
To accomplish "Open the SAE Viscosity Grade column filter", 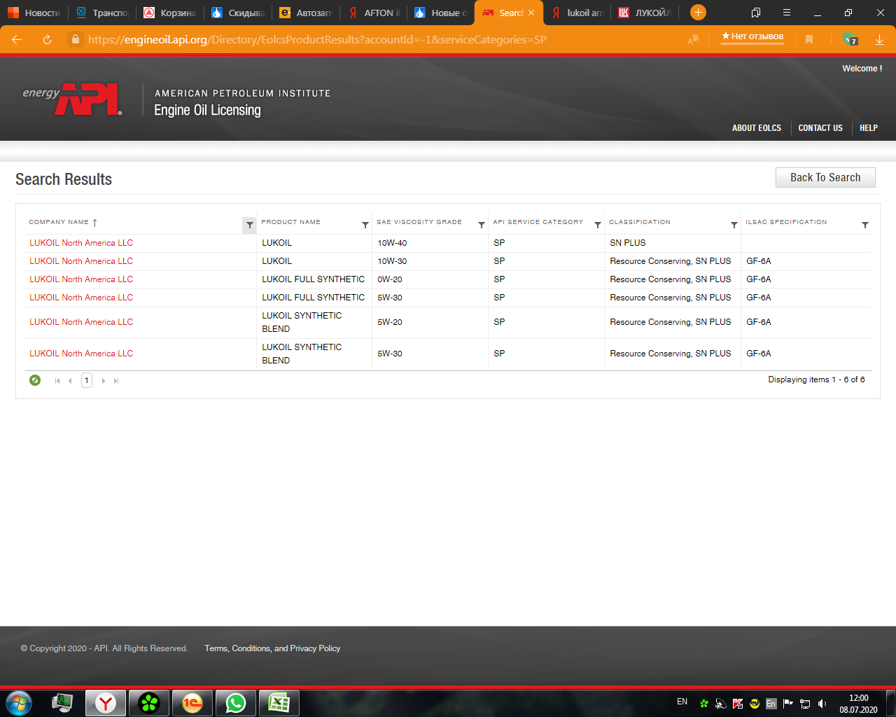I will [x=482, y=225].
